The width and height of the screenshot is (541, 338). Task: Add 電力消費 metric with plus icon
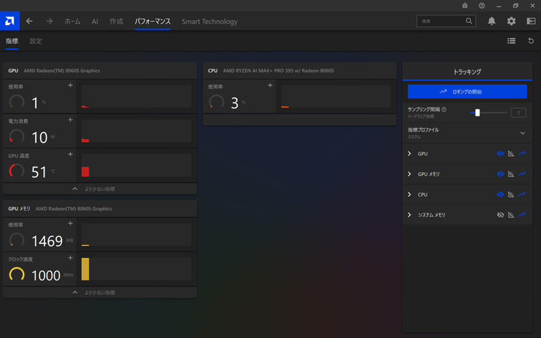point(70,120)
